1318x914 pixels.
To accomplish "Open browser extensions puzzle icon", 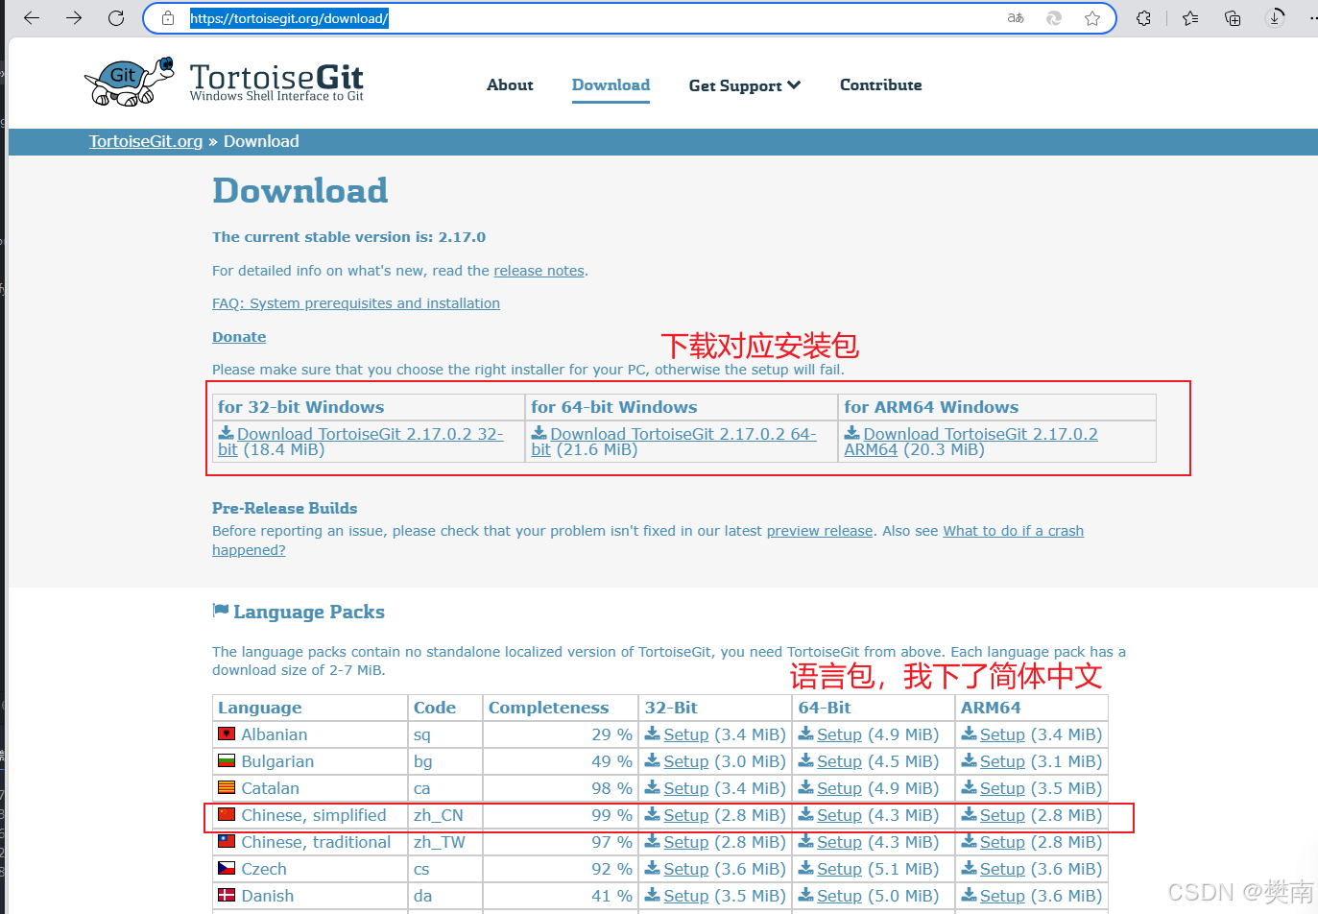I will coord(1143,18).
